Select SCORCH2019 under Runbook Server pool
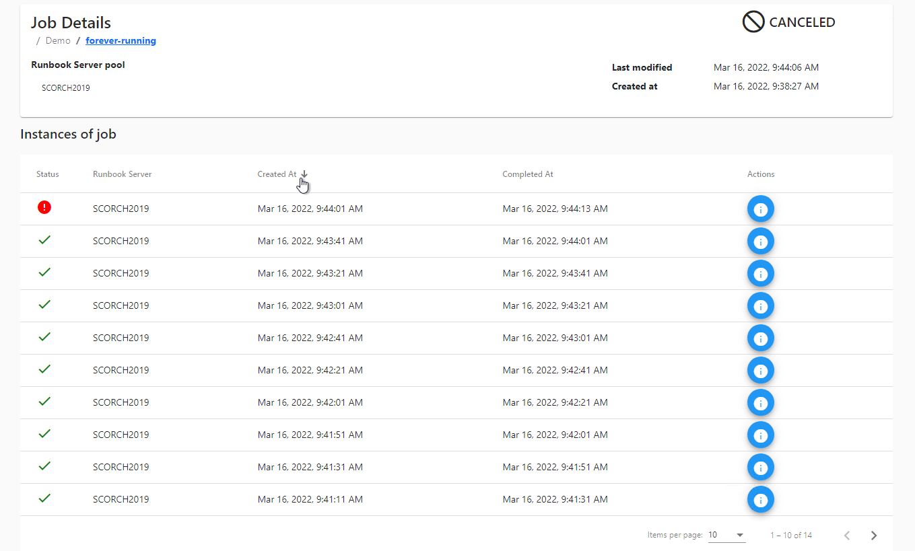Screen dimensions: 915x551 pos(65,87)
